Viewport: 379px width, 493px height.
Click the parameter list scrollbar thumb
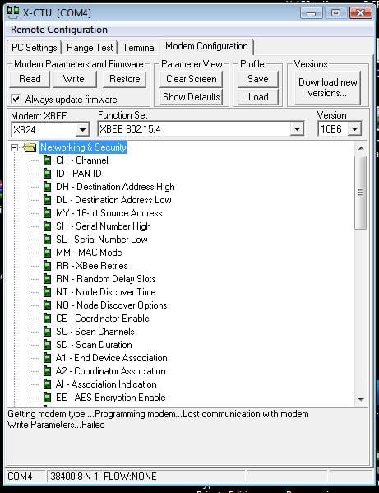360,193
